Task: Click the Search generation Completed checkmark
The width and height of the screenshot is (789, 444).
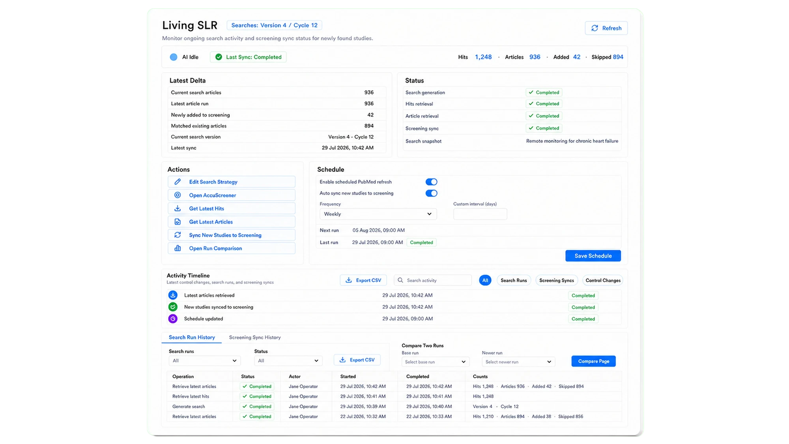Action: point(531,92)
